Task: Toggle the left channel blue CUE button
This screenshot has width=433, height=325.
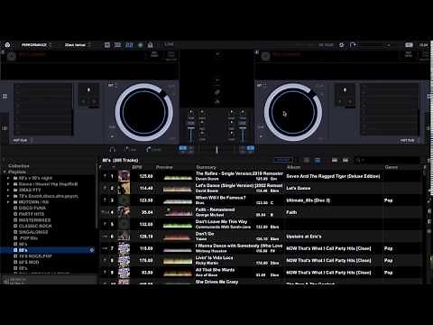Action: coord(182,148)
